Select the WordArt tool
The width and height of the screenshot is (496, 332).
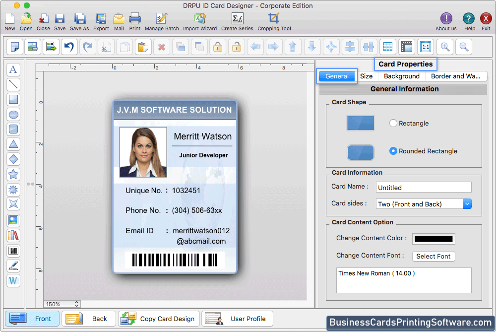[13, 281]
